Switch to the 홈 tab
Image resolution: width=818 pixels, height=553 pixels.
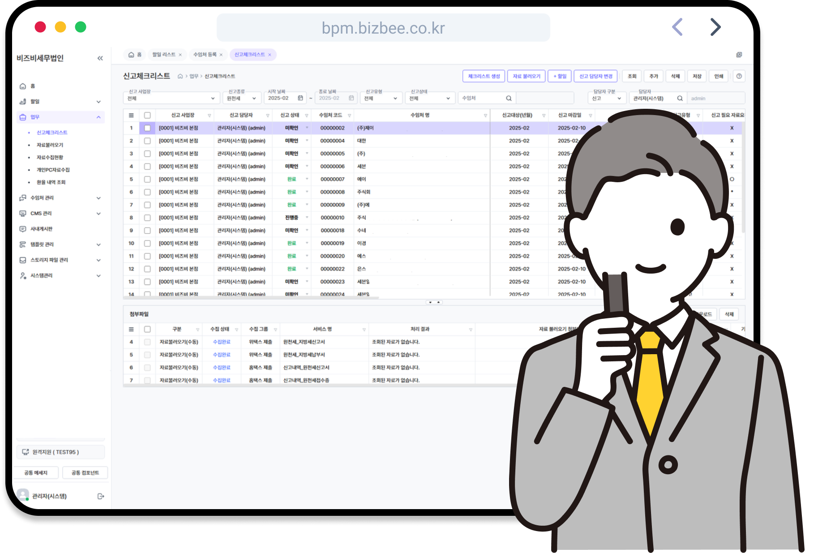click(135, 55)
